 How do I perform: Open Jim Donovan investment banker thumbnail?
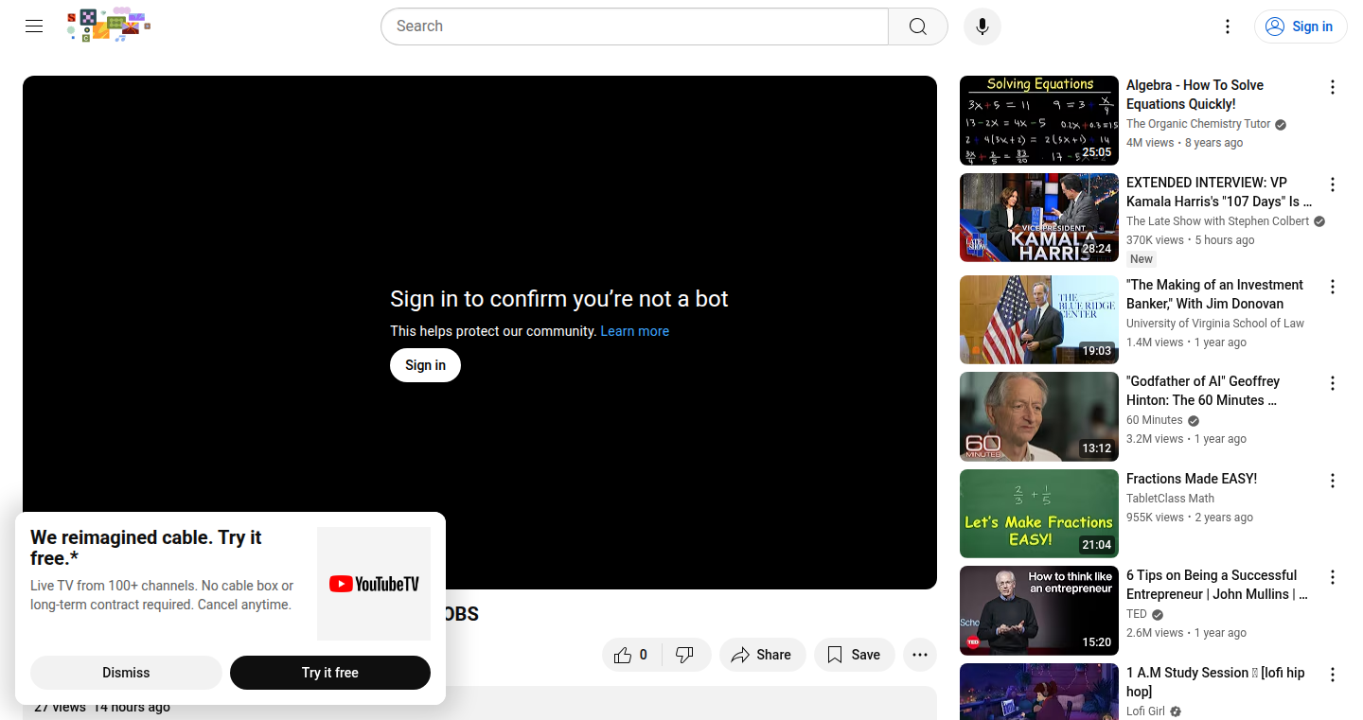click(1039, 320)
